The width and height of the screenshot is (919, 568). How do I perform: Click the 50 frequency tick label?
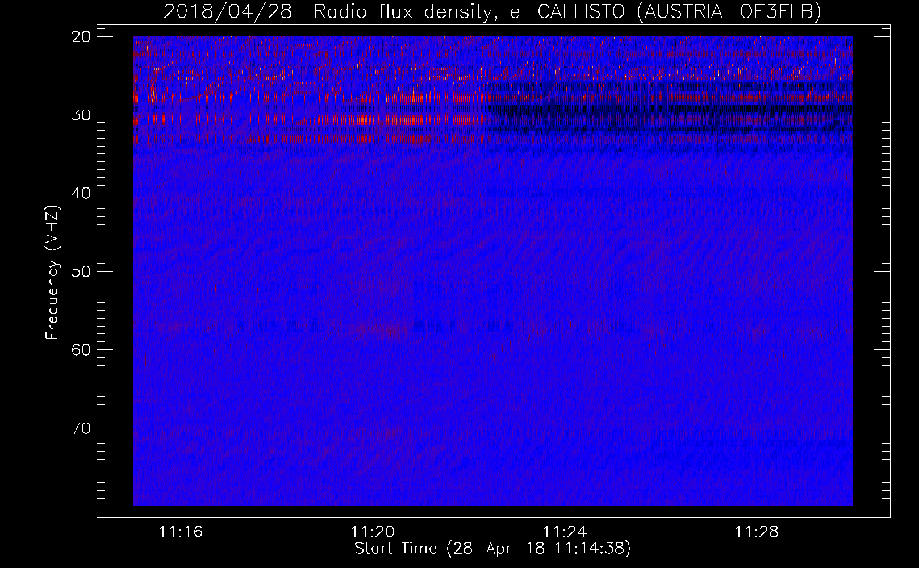click(x=82, y=272)
